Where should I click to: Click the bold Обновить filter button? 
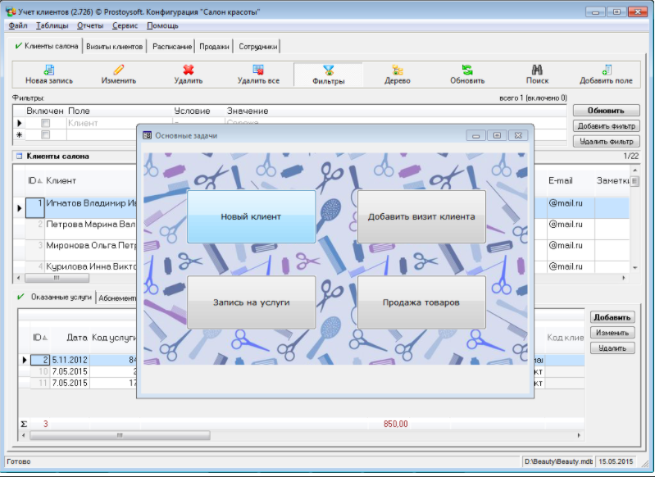[606, 111]
